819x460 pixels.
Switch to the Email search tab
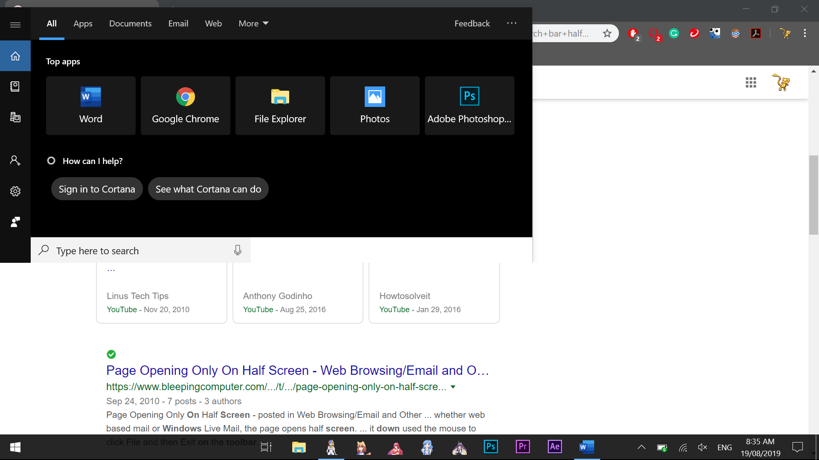(x=178, y=23)
